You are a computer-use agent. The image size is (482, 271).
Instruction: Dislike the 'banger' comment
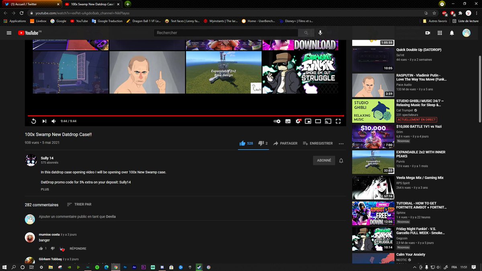coord(53,249)
